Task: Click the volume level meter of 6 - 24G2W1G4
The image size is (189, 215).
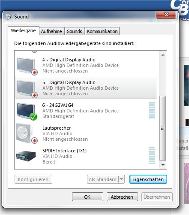Action: click(x=152, y=110)
